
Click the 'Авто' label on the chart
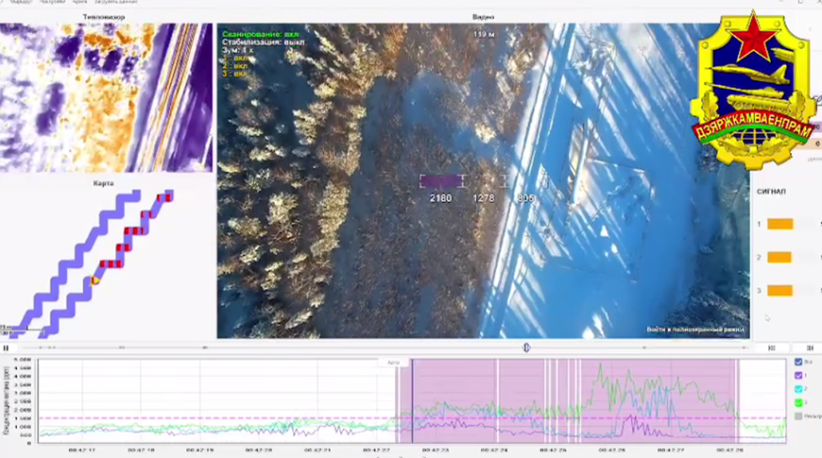click(x=394, y=362)
